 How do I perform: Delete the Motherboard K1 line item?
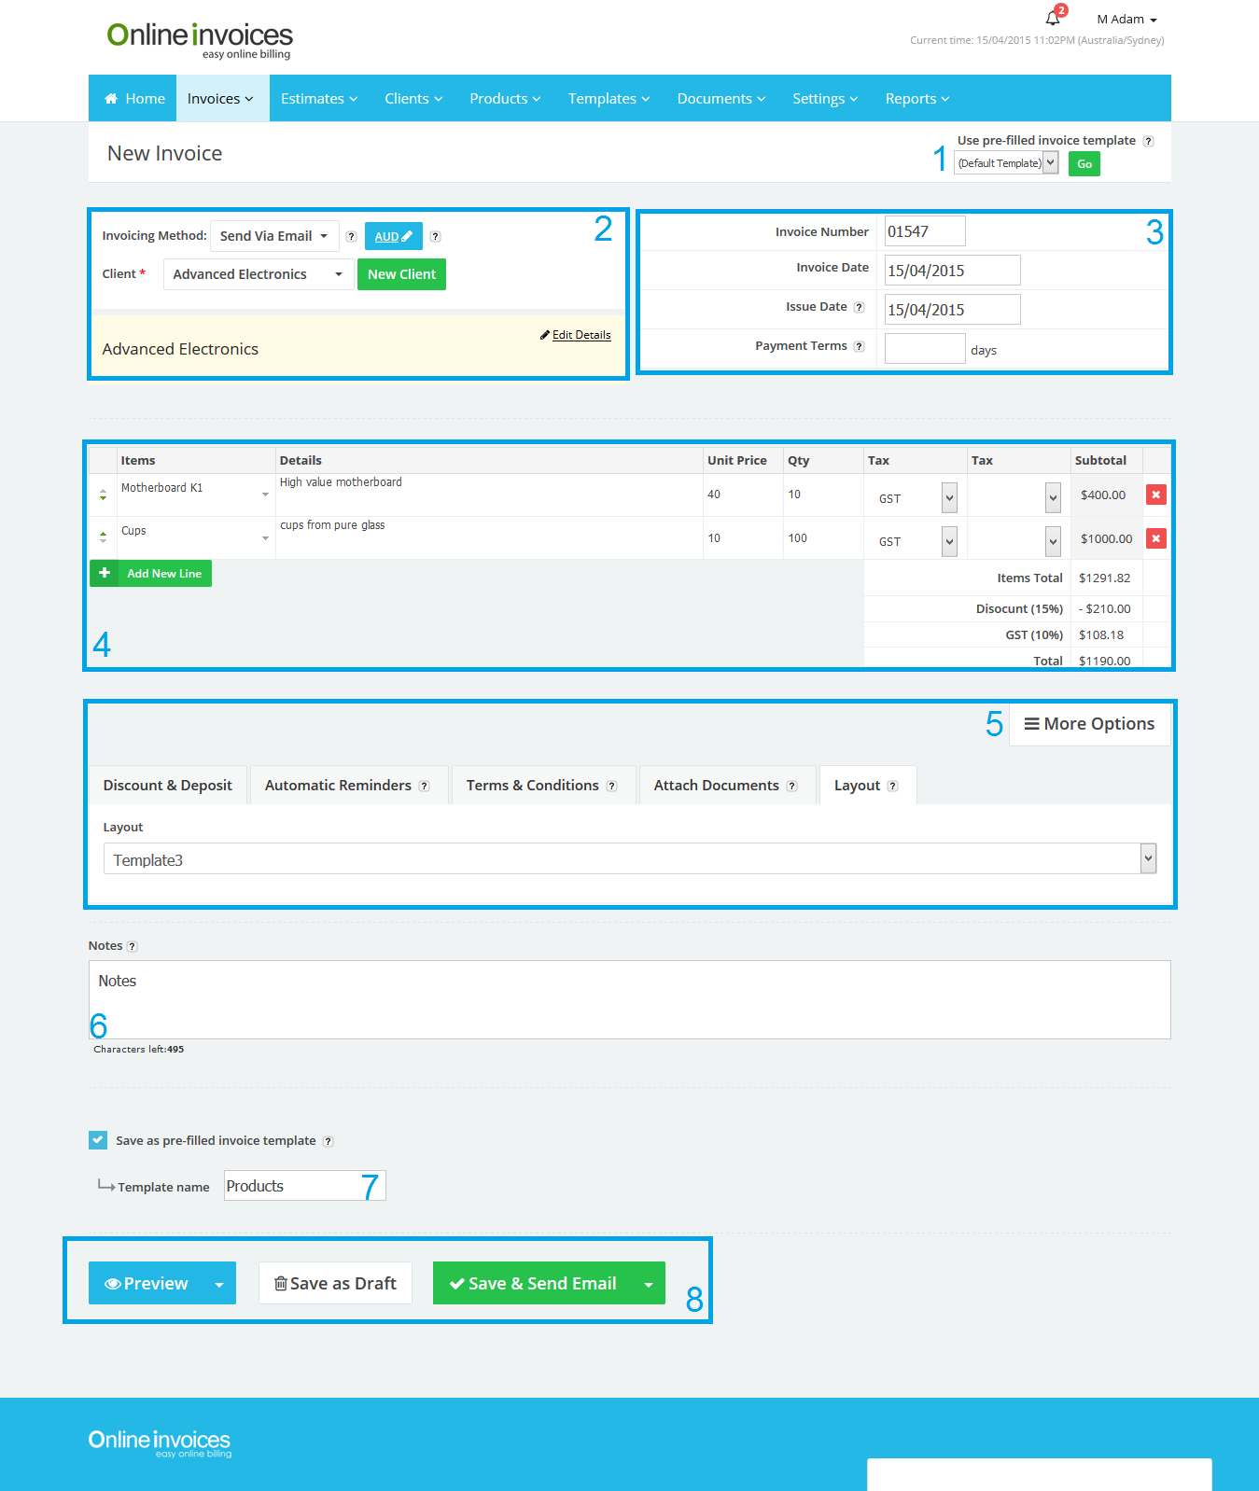point(1155,495)
